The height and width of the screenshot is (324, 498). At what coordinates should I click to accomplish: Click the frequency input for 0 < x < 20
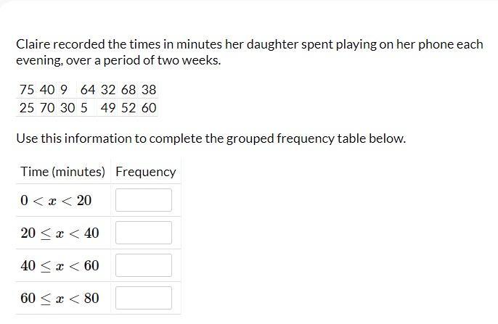click(144, 200)
